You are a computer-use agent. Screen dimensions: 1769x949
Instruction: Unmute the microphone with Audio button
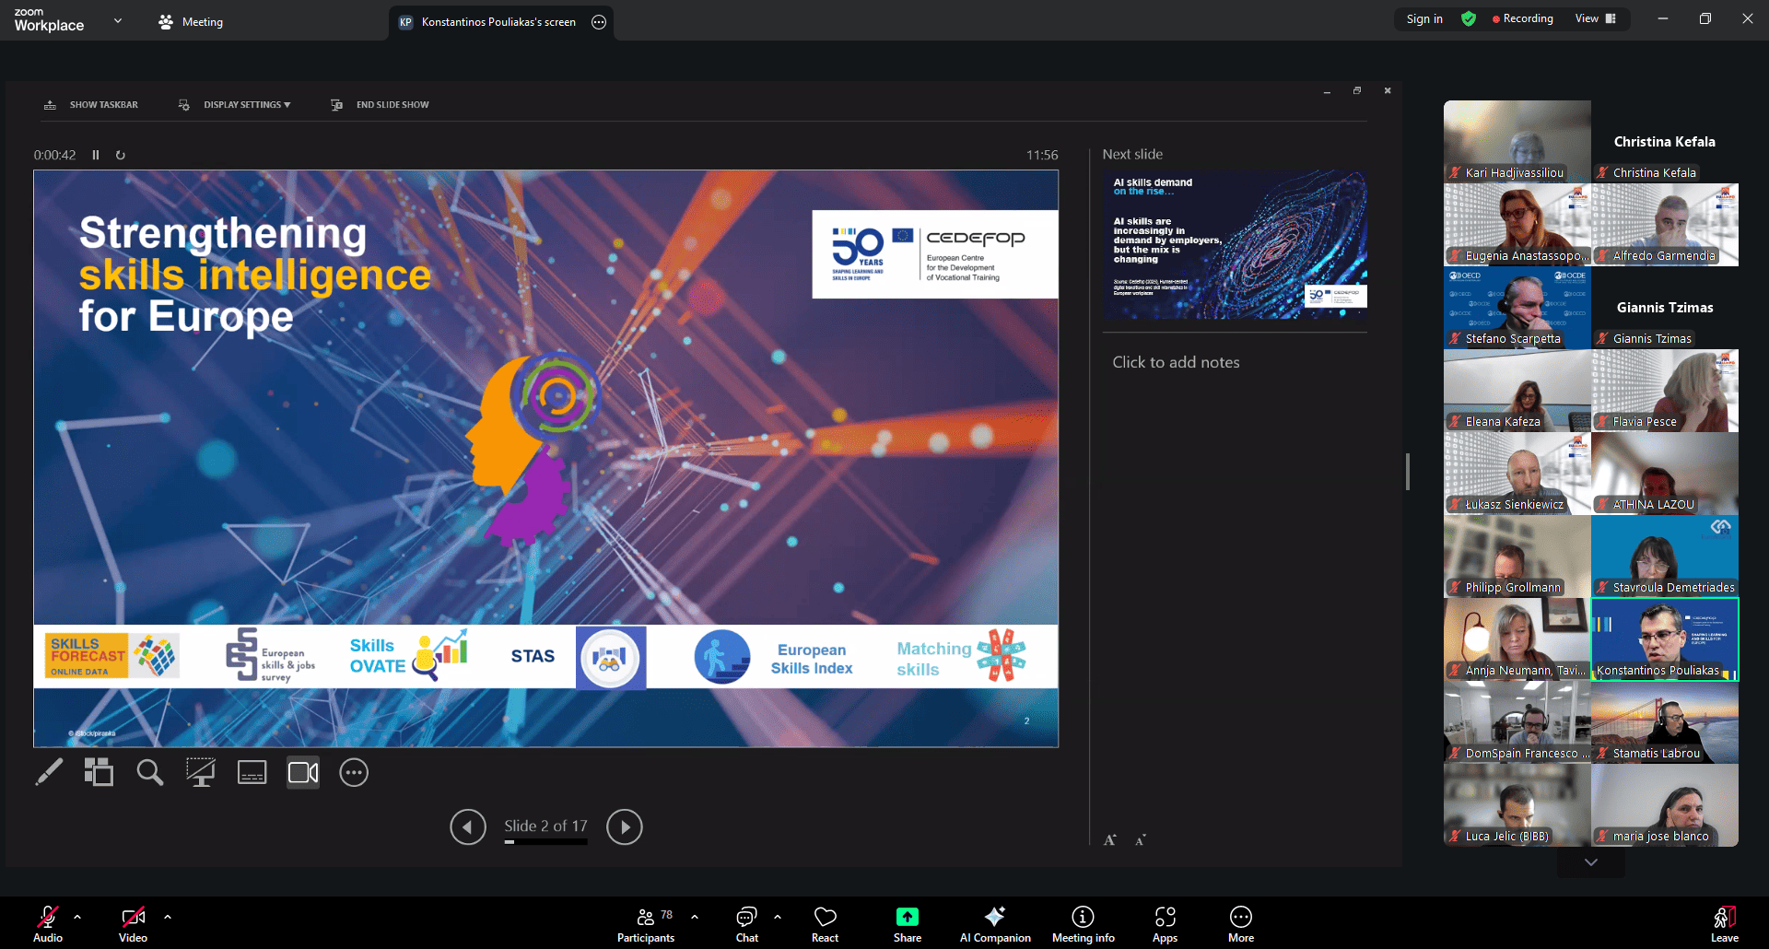click(x=48, y=923)
